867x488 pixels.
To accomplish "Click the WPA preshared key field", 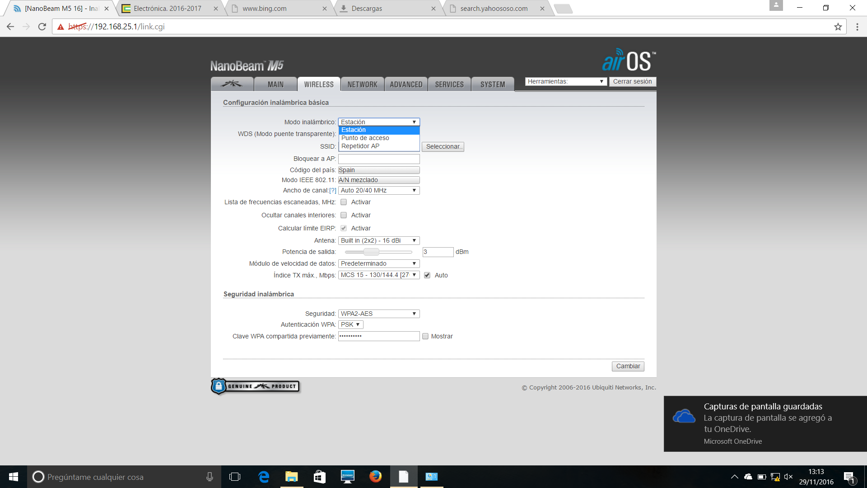I will 379,336.
